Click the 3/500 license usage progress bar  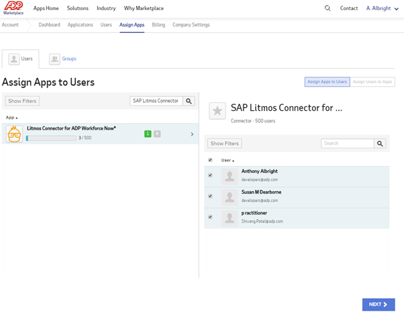point(51,138)
